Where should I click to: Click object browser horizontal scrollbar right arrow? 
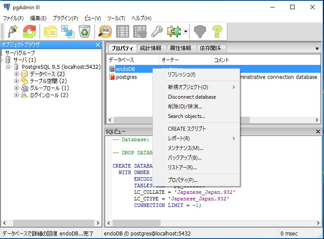coord(98,223)
